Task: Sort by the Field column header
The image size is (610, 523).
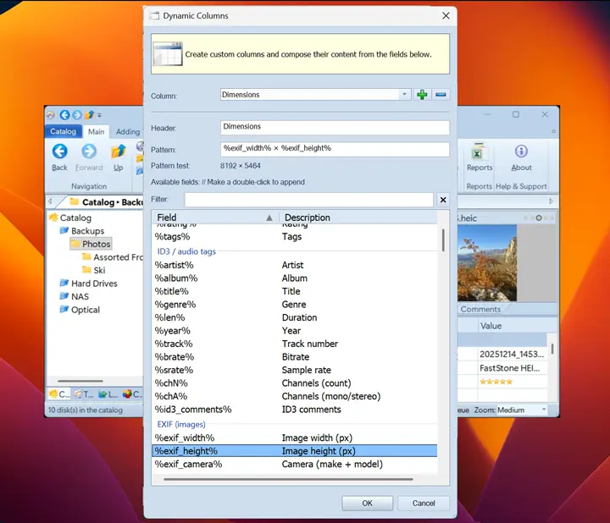Action: tap(215, 217)
